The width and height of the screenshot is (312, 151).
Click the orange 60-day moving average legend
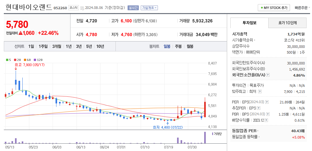click(x=27, y=60)
